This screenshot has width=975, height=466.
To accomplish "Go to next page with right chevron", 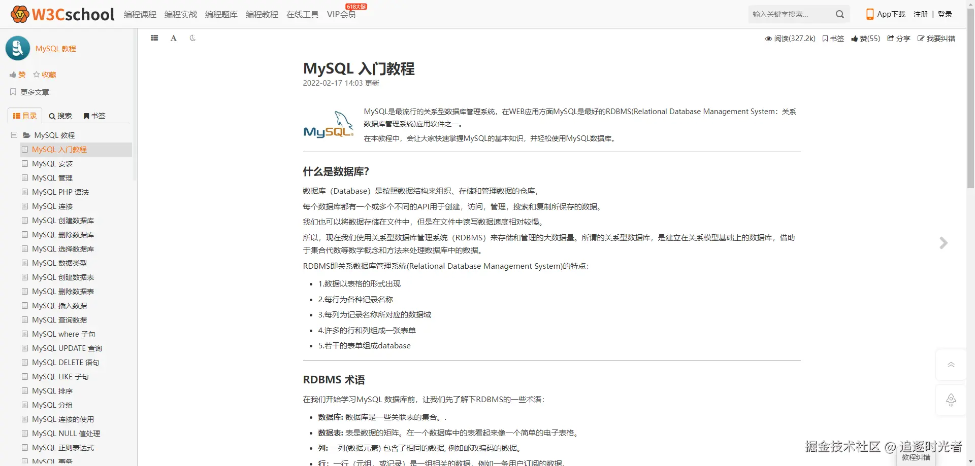I will click(944, 243).
